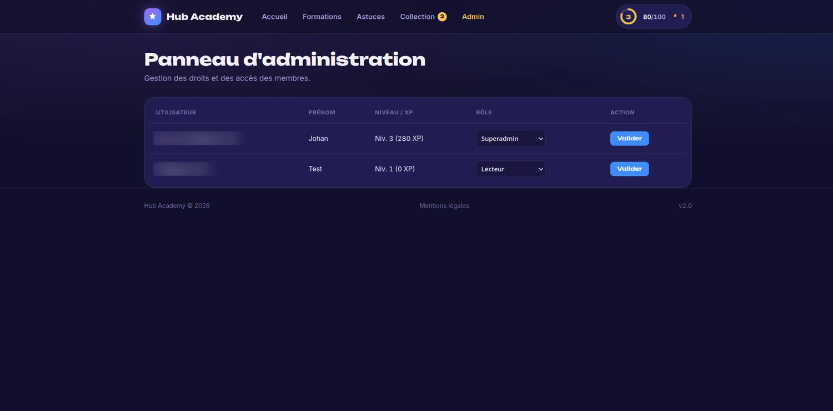The height and width of the screenshot is (411, 833).
Task: Click the v2.0 version label
Action: point(685,206)
